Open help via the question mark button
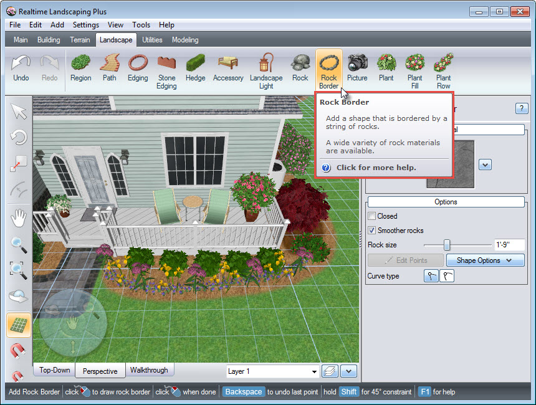 (521, 108)
